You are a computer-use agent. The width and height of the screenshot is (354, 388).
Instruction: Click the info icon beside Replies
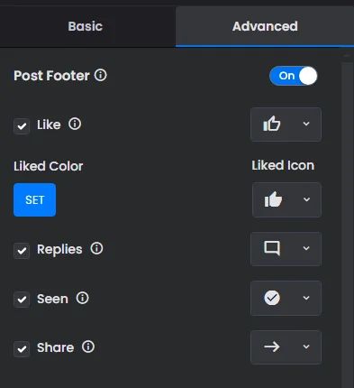click(x=96, y=248)
